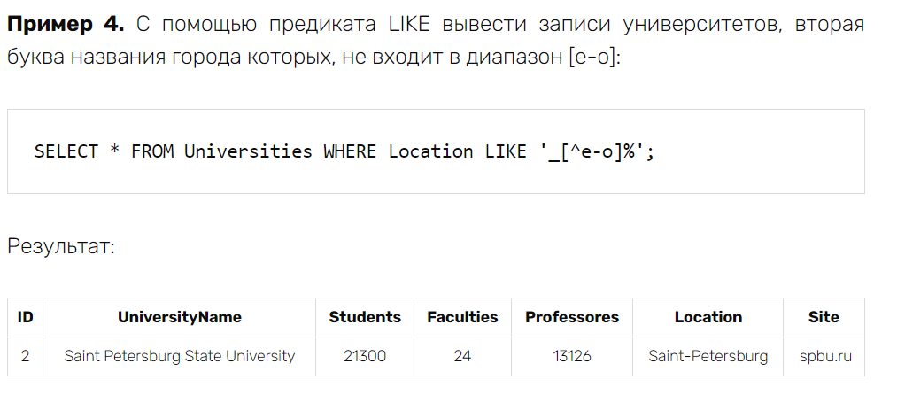Click the "Результат:" label
This screenshot has width=905, height=395.
coord(61,247)
